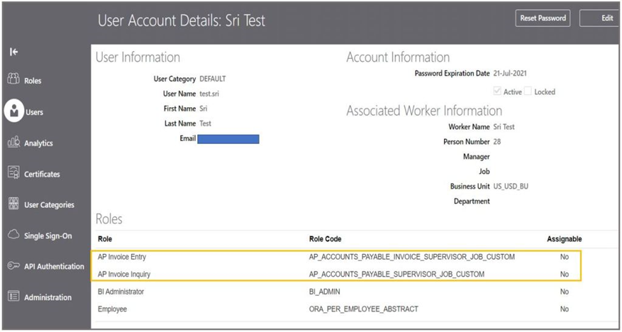This screenshot has height=332, width=622.
Task: Select the AP Invoice Entry role row
Action: pyautogui.click(x=336, y=257)
